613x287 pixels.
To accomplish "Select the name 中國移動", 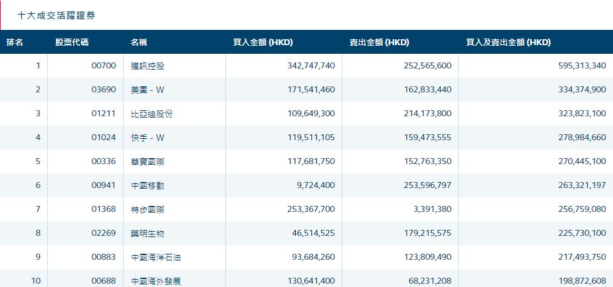I will [x=148, y=185].
